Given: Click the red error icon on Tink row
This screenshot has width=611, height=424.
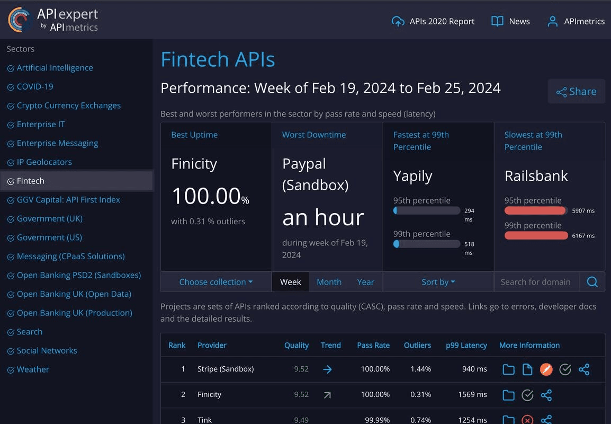Looking at the screenshot, I should pos(527,419).
